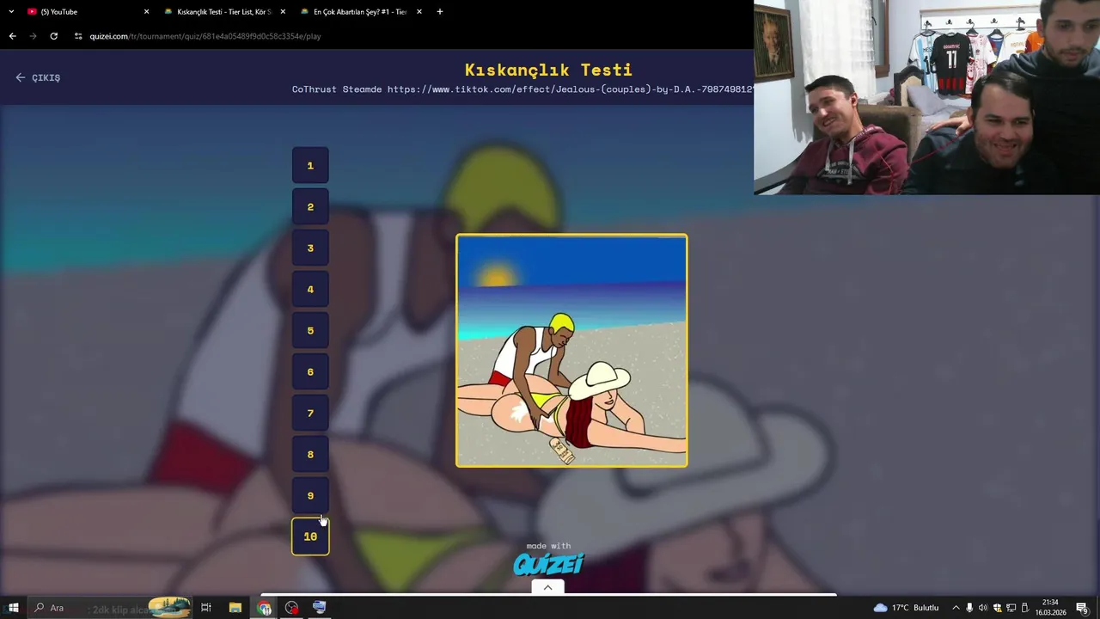The height and width of the screenshot is (619, 1100).
Task: Open the monitor app taskbar icon
Action: [x=320, y=608]
